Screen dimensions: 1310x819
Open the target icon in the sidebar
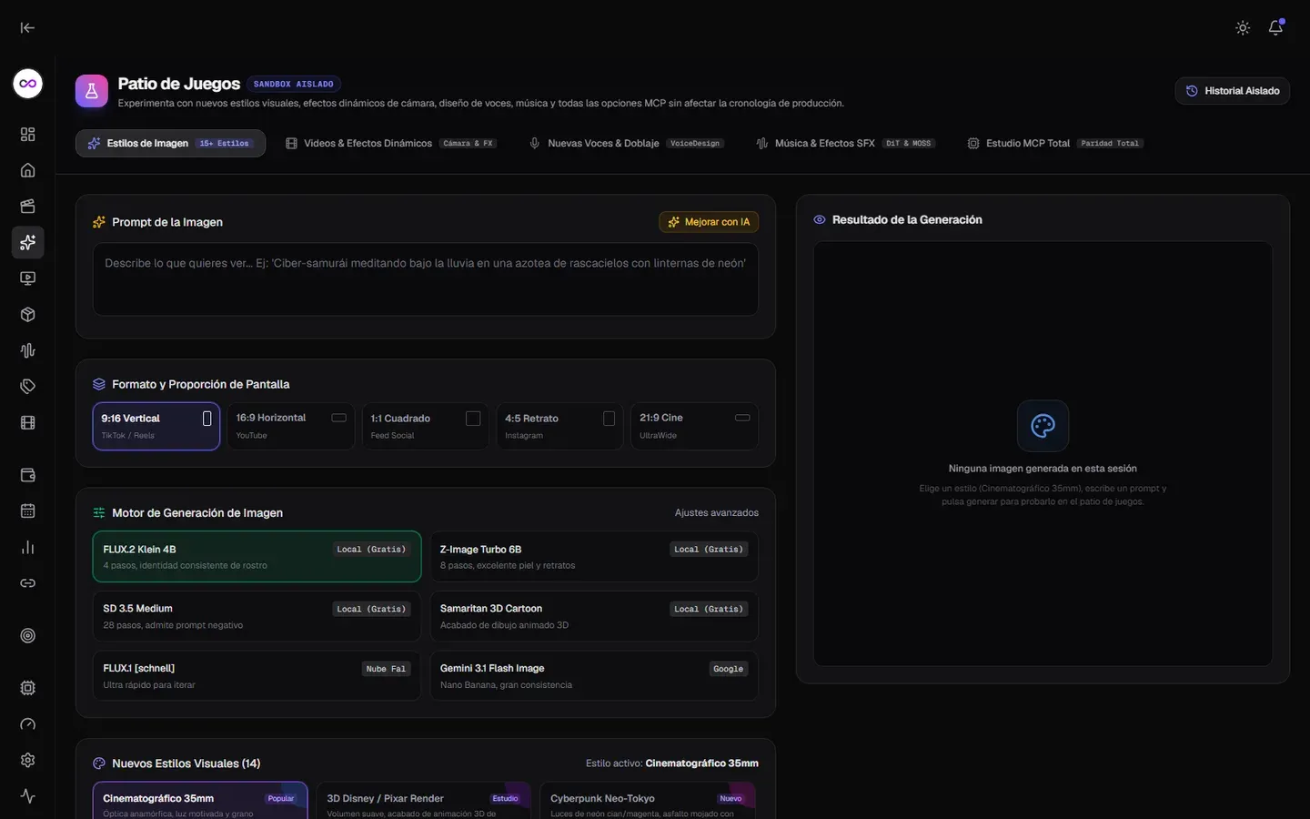pyautogui.click(x=28, y=636)
